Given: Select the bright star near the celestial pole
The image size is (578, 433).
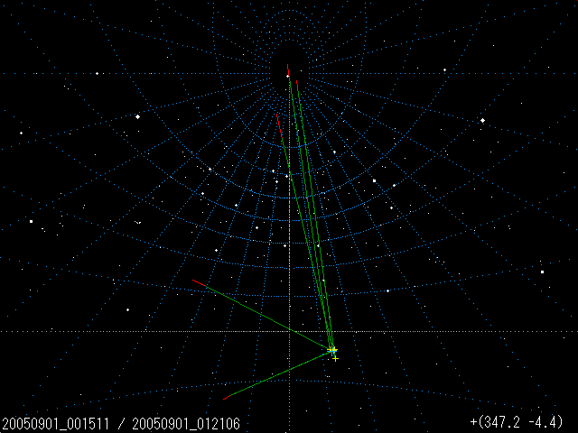Looking at the screenshot, I should click(x=288, y=77).
